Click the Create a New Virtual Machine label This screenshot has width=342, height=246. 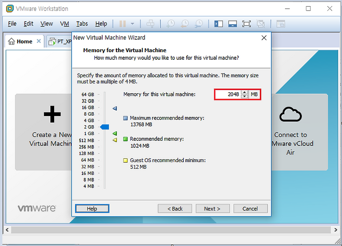pyautogui.click(x=51, y=139)
